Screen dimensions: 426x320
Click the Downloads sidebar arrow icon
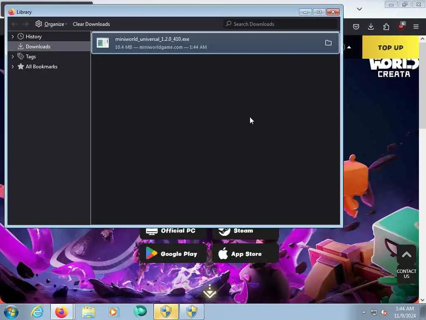21,47
